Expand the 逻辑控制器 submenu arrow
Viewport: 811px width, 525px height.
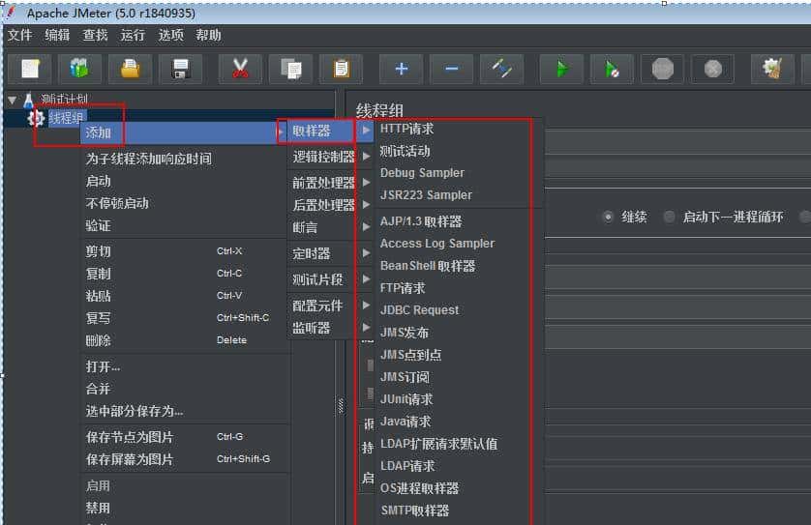[366, 156]
